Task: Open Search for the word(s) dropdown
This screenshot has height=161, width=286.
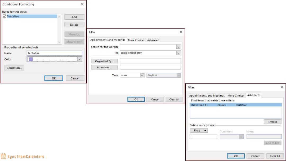Action: 178,47
